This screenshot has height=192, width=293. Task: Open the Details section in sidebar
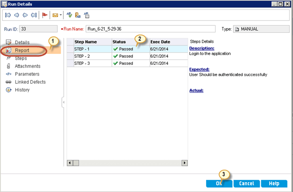[22, 42]
